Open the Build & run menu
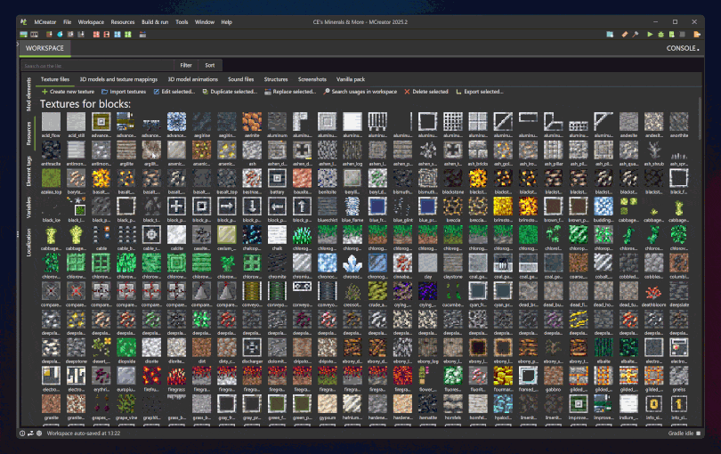721x454 pixels. click(x=155, y=22)
